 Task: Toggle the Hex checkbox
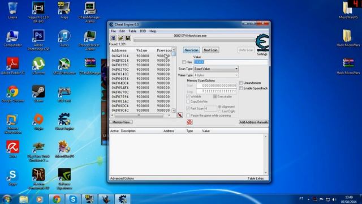point(184,62)
